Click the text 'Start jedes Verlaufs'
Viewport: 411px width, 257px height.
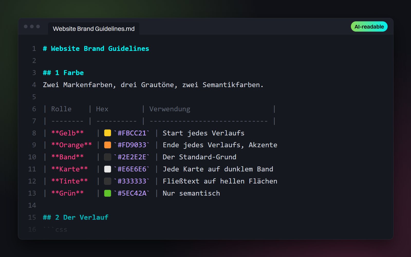point(203,133)
